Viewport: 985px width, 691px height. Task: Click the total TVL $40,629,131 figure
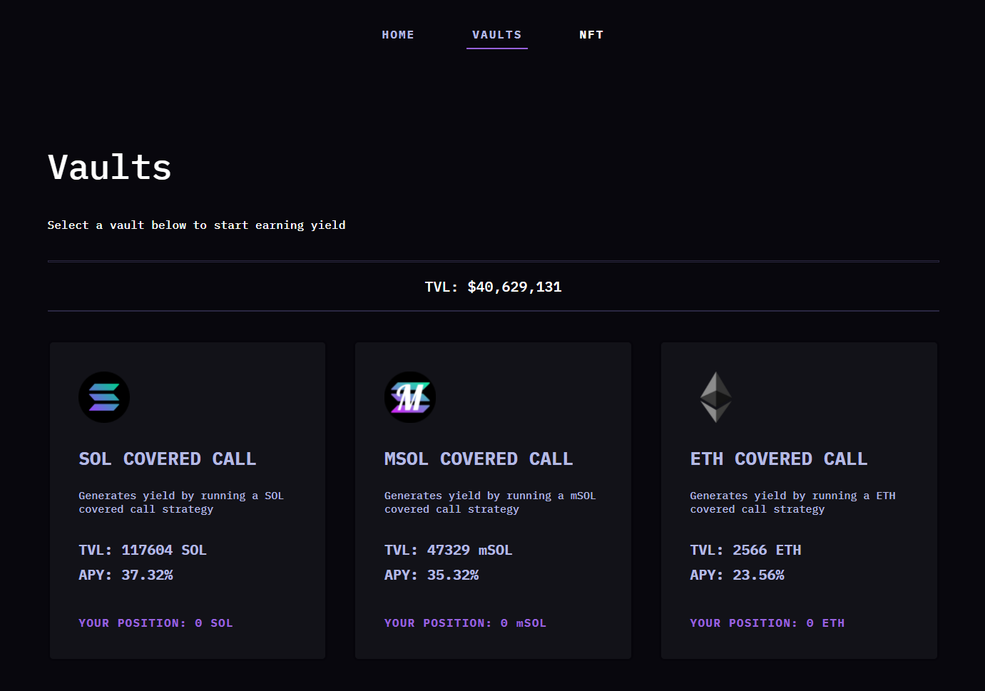point(514,287)
